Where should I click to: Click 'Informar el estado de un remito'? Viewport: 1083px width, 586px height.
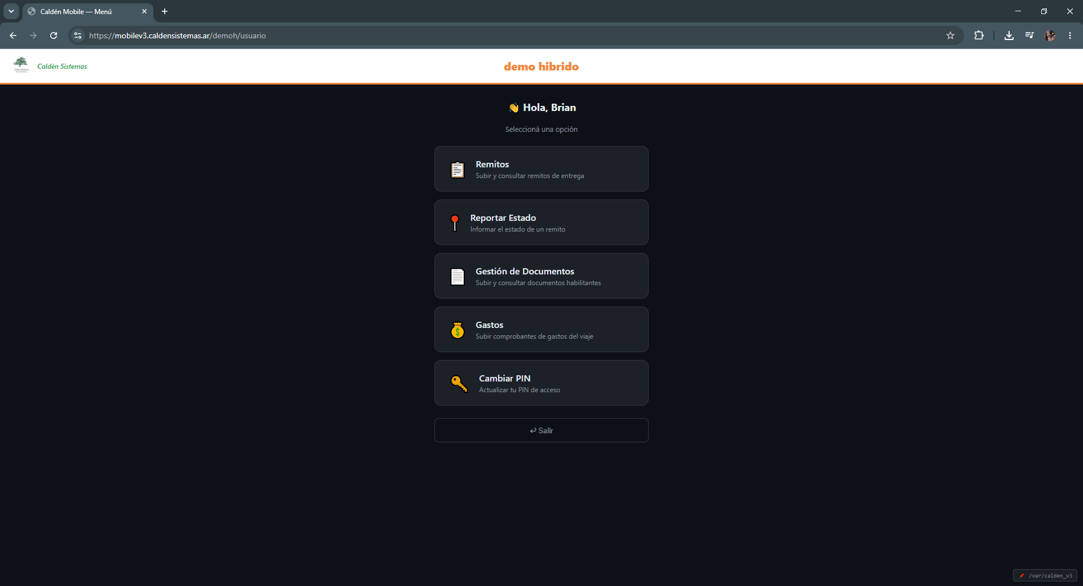click(x=518, y=229)
